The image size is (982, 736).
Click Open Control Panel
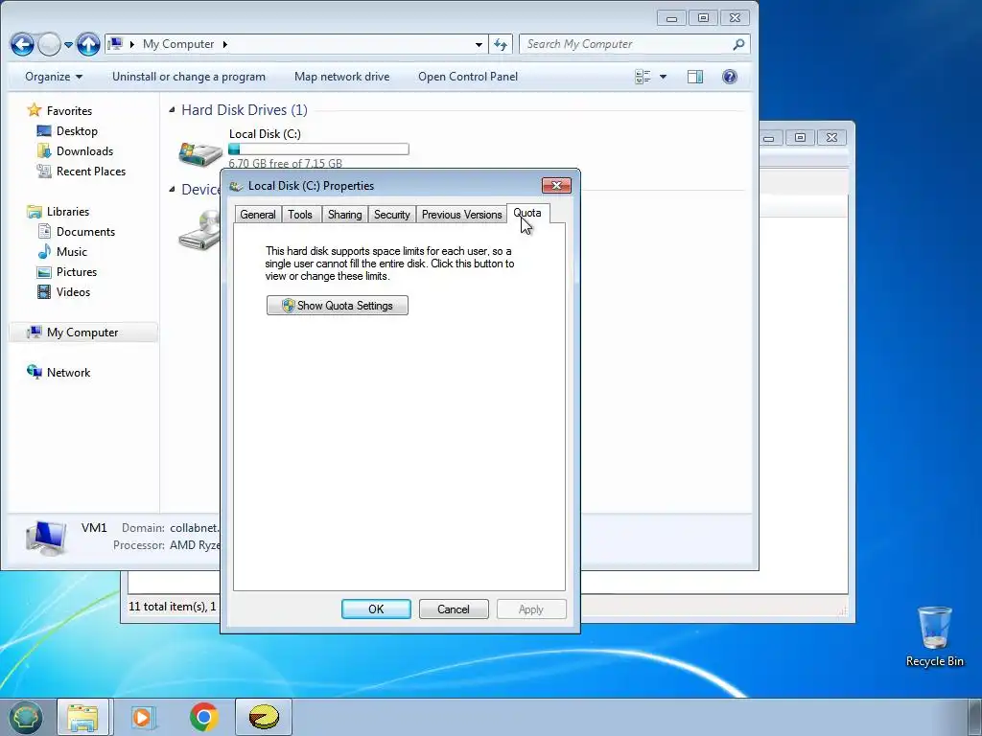[x=468, y=77]
